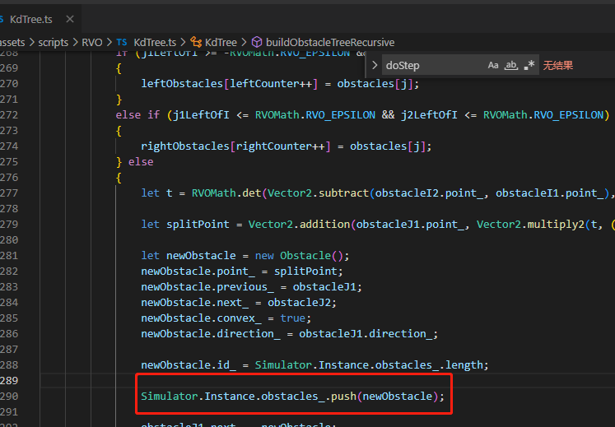Screen dimensions: 615x427
Task: Click newObstacle.id_ on line 288
Action: tap(189, 365)
